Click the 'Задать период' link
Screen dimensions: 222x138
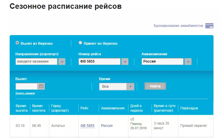[x=25, y=93]
